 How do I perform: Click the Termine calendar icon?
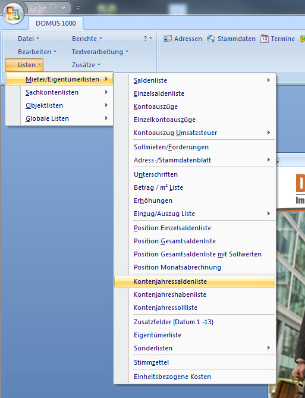(x=265, y=39)
